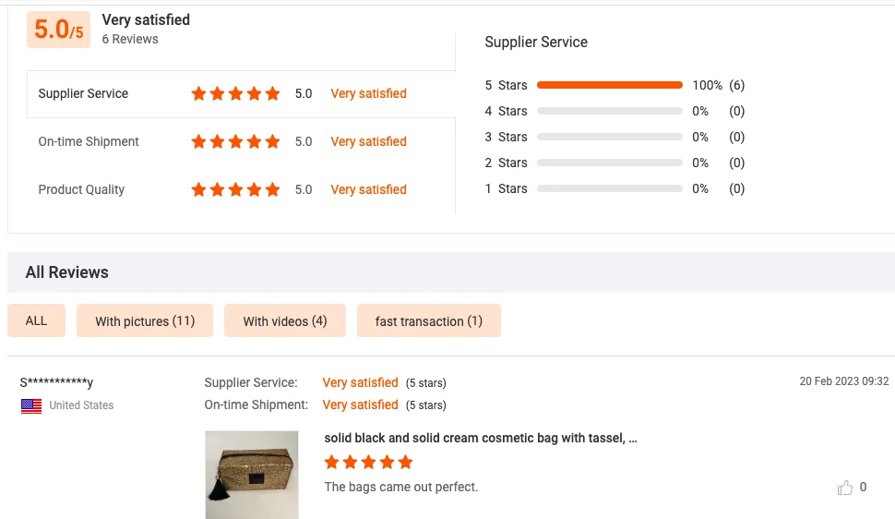
Task: Click the 5 Stars progress bar
Action: point(609,85)
